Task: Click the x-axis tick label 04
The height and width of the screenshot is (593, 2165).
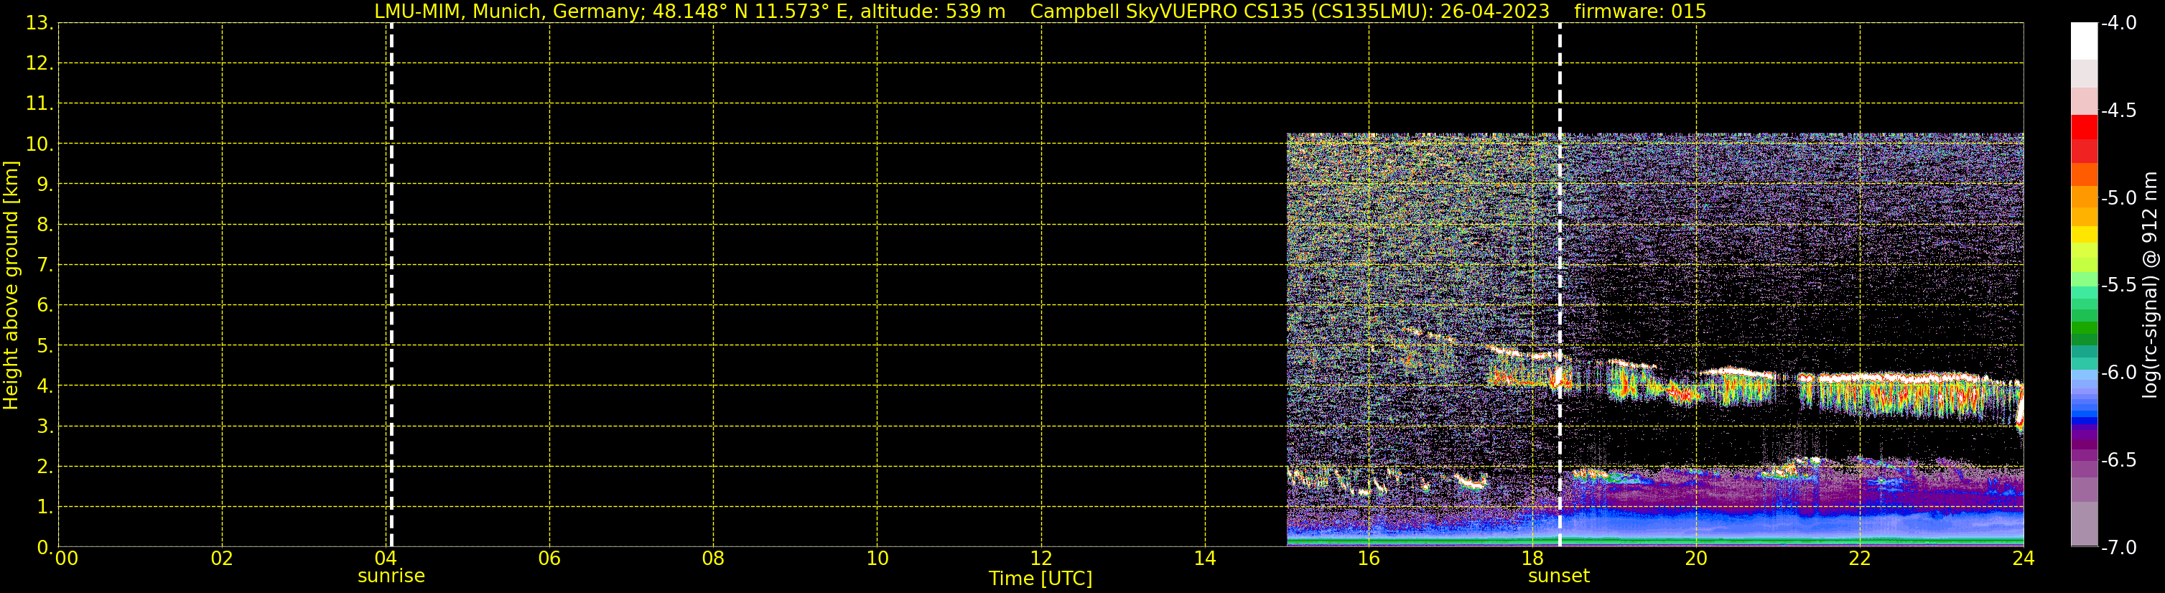Action: (x=386, y=559)
